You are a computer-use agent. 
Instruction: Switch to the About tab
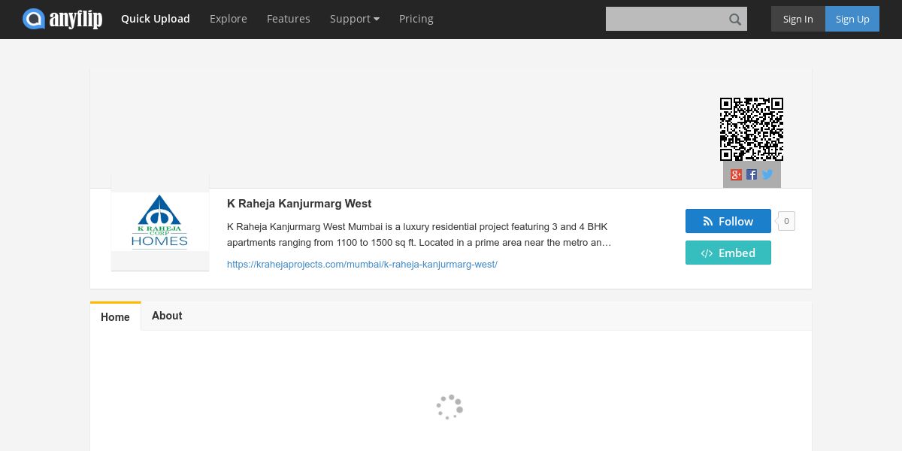point(167,316)
